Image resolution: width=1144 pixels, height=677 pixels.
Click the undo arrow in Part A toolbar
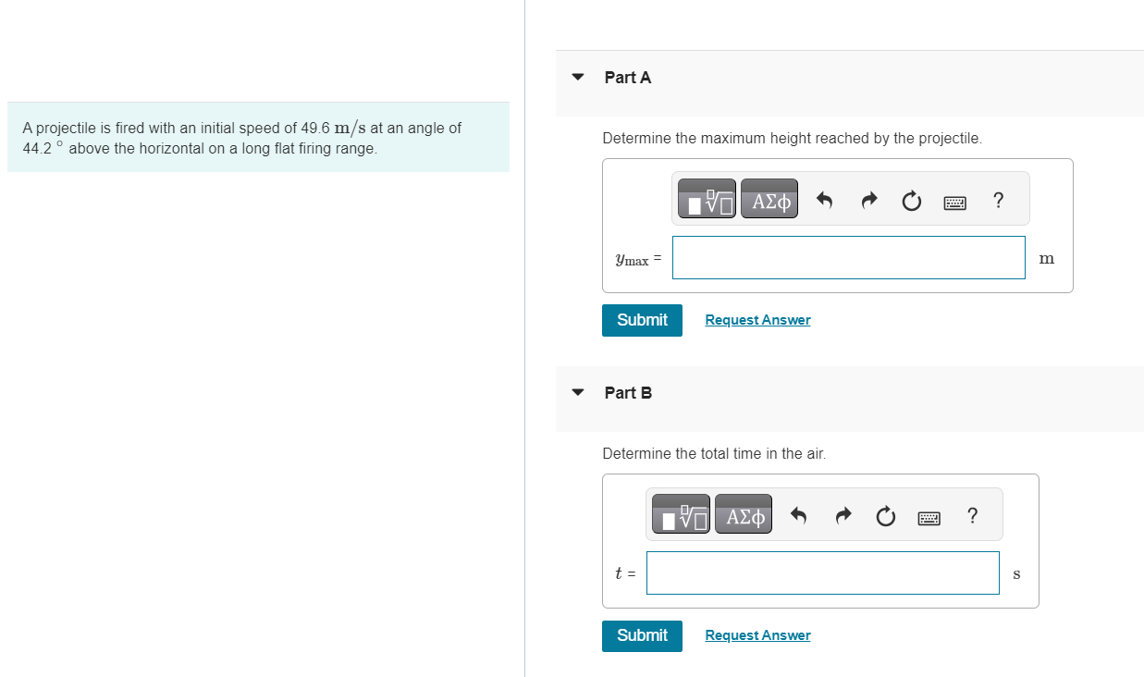(824, 200)
